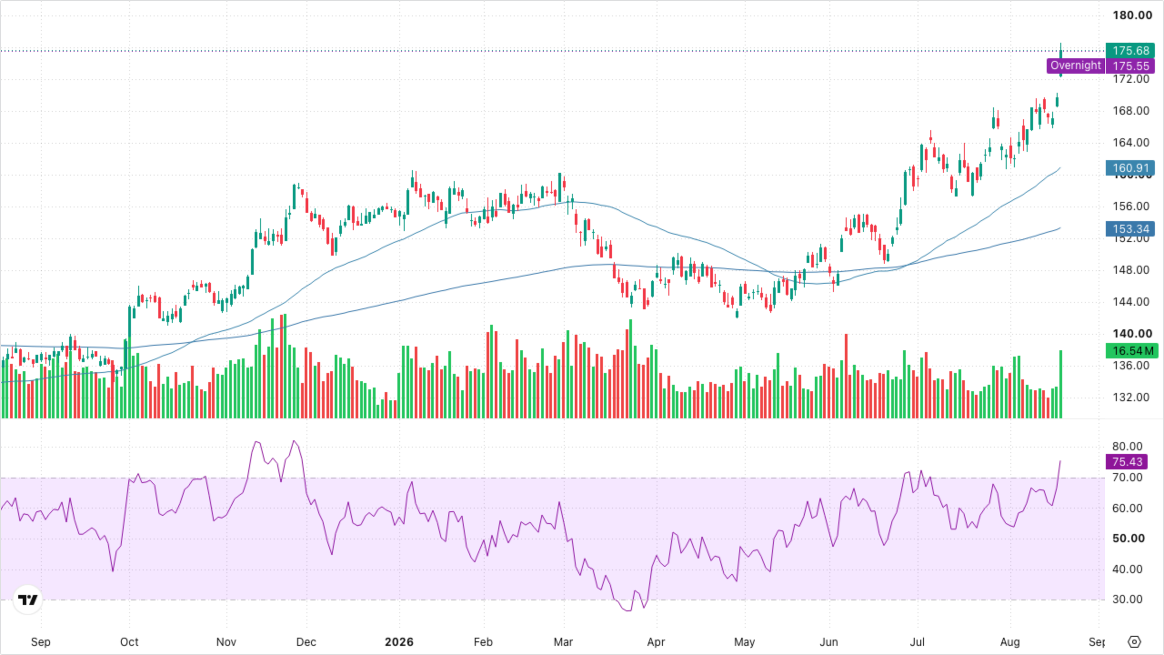The width and height of the screenshot is (1164, 655).
Task: Click the TradingView logo icon
Action: pyautogui.click(x=28, y=600)
